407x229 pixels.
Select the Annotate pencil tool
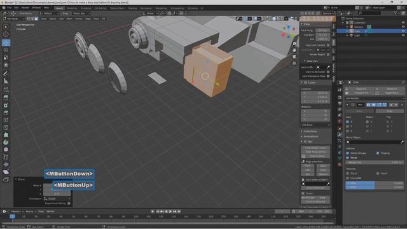[x=6, y=74]
